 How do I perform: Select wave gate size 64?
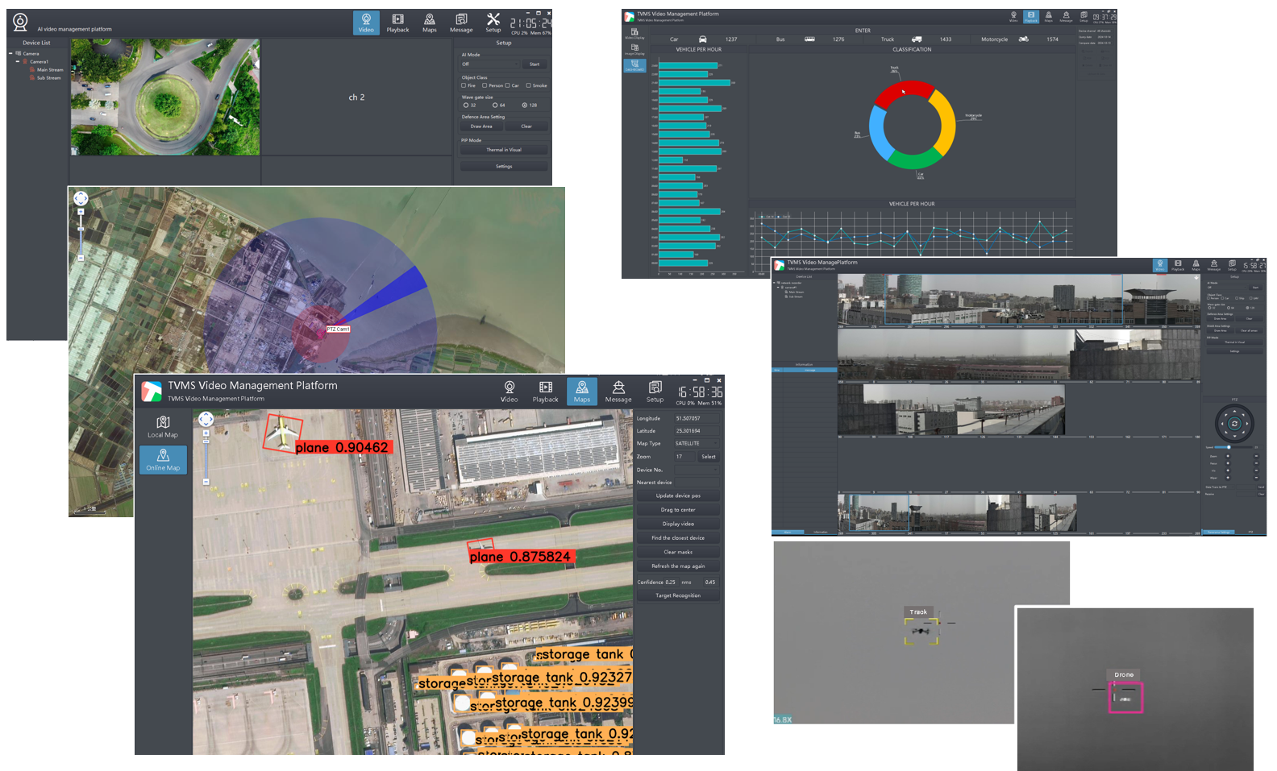[x=495, y=105]
